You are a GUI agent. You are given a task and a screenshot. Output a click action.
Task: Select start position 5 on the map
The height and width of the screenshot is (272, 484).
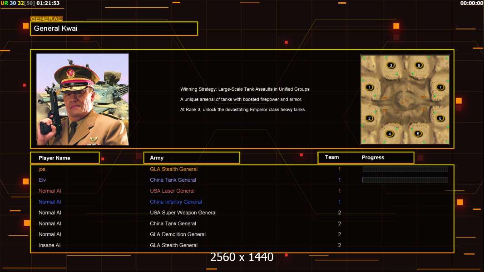(x=418, y=134)
